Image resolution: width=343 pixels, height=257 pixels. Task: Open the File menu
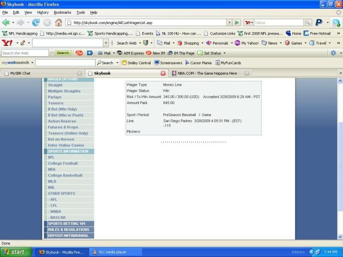(x=5, y=12)
